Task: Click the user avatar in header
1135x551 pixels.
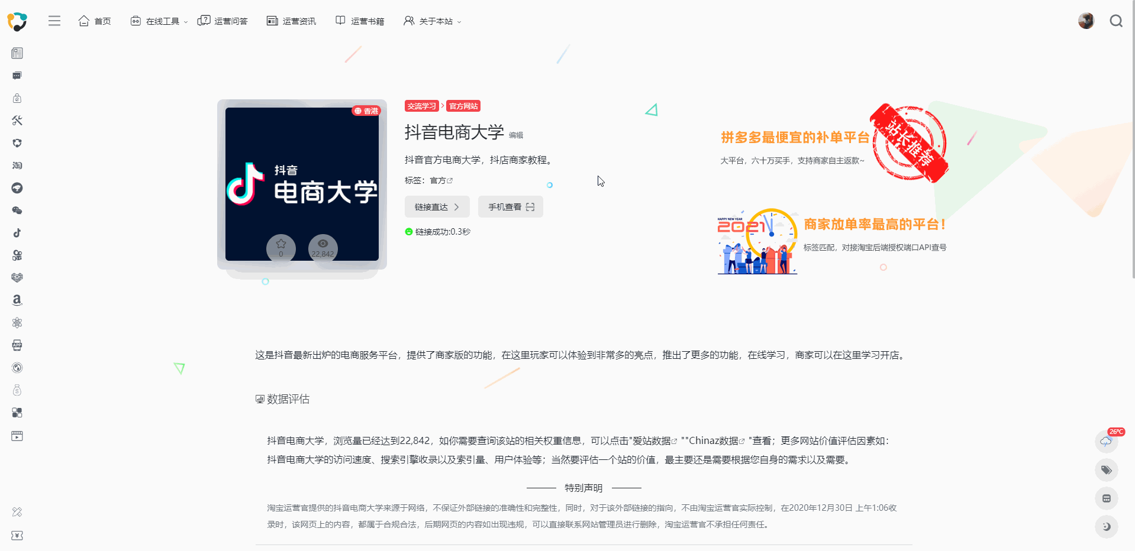Action: tap(1086, 21)
